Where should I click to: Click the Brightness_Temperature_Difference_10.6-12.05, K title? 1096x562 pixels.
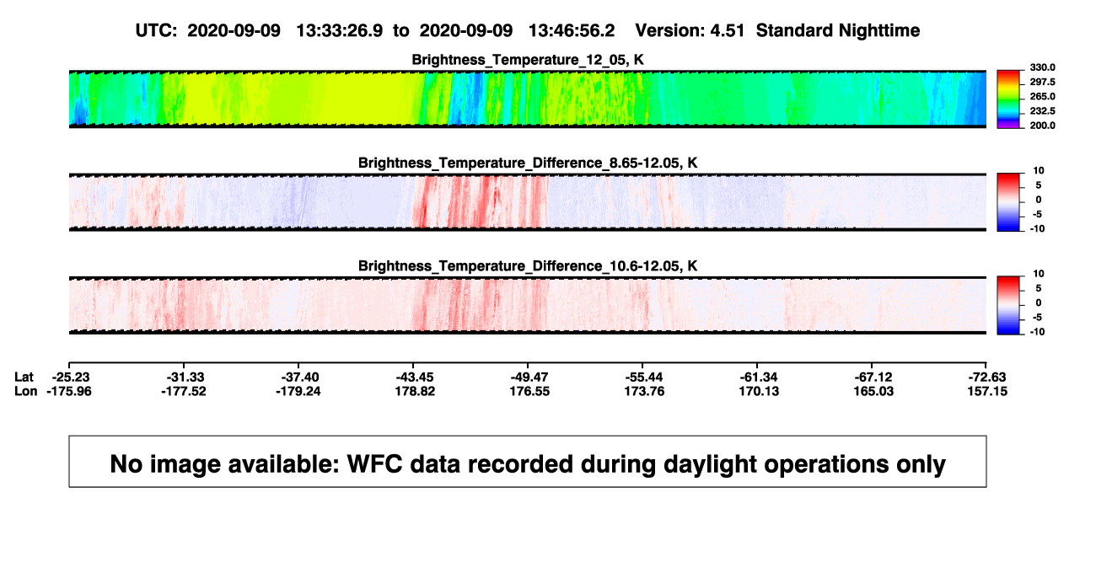click(528, 266)
